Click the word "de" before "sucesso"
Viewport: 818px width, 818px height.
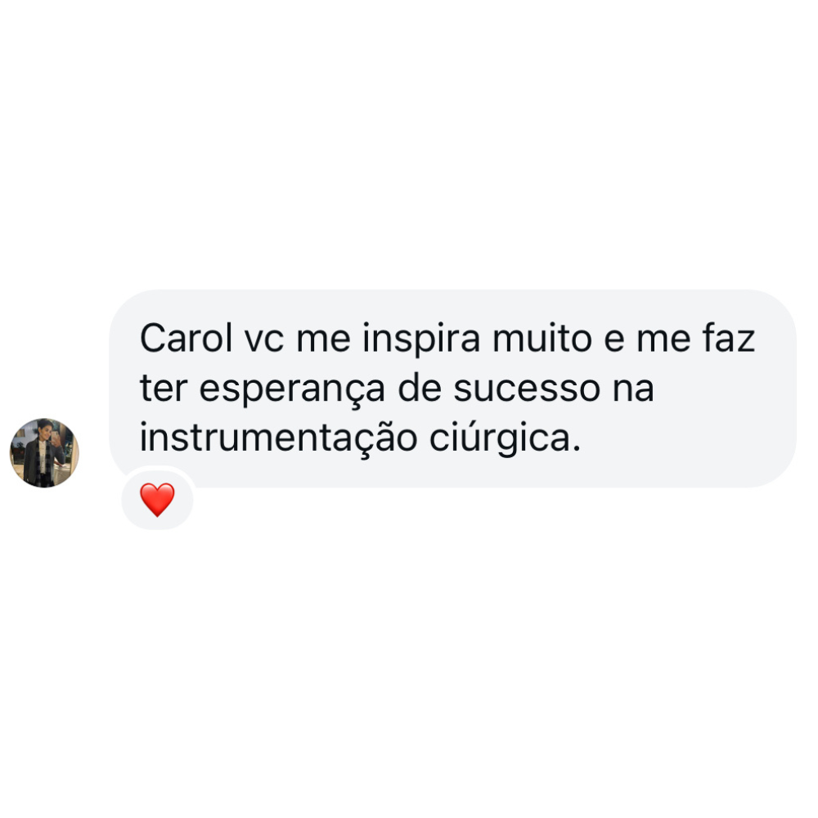coord(420,388)
